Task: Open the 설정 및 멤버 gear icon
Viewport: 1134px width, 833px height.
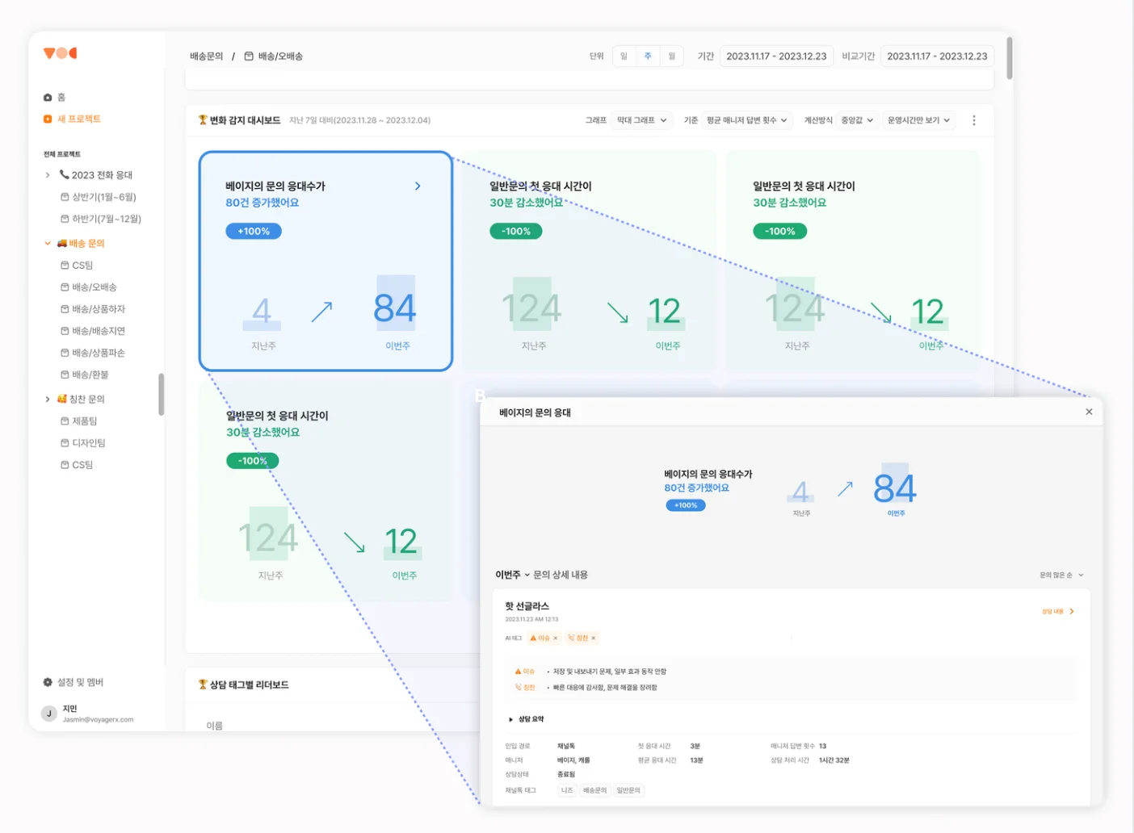Action: (48, 683)
